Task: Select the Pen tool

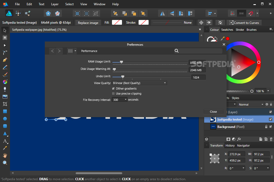Action: [x=5, y=60]
